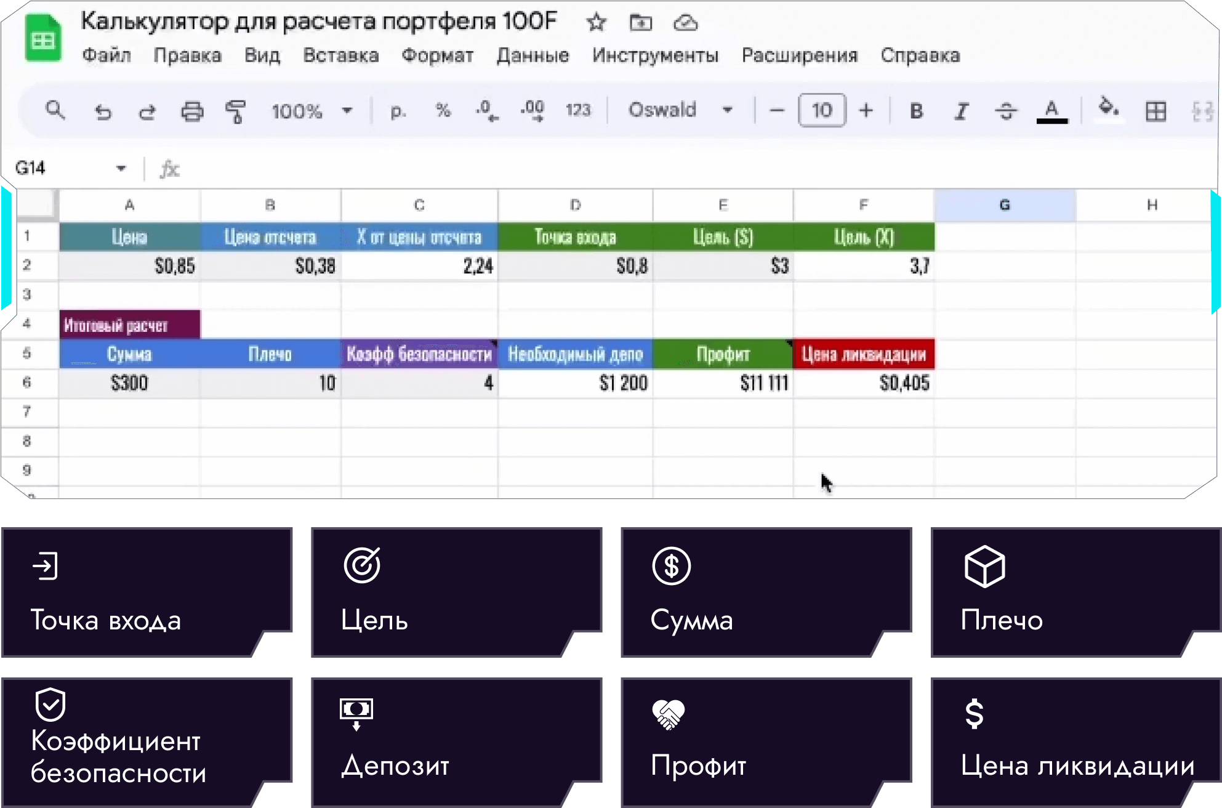Star this spreadsheet document
The image size is (1222, 808).
pos(596,23)
